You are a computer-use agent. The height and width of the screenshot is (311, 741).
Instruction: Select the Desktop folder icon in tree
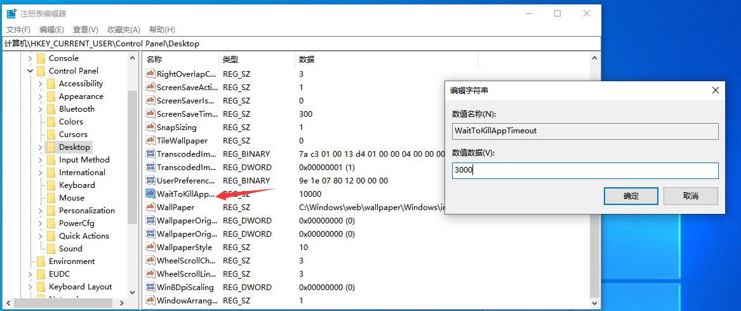click(51, 147)
